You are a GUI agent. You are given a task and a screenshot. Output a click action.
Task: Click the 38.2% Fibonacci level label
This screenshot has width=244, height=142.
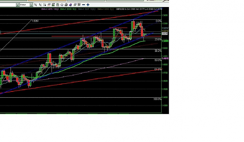click(158, 51)
